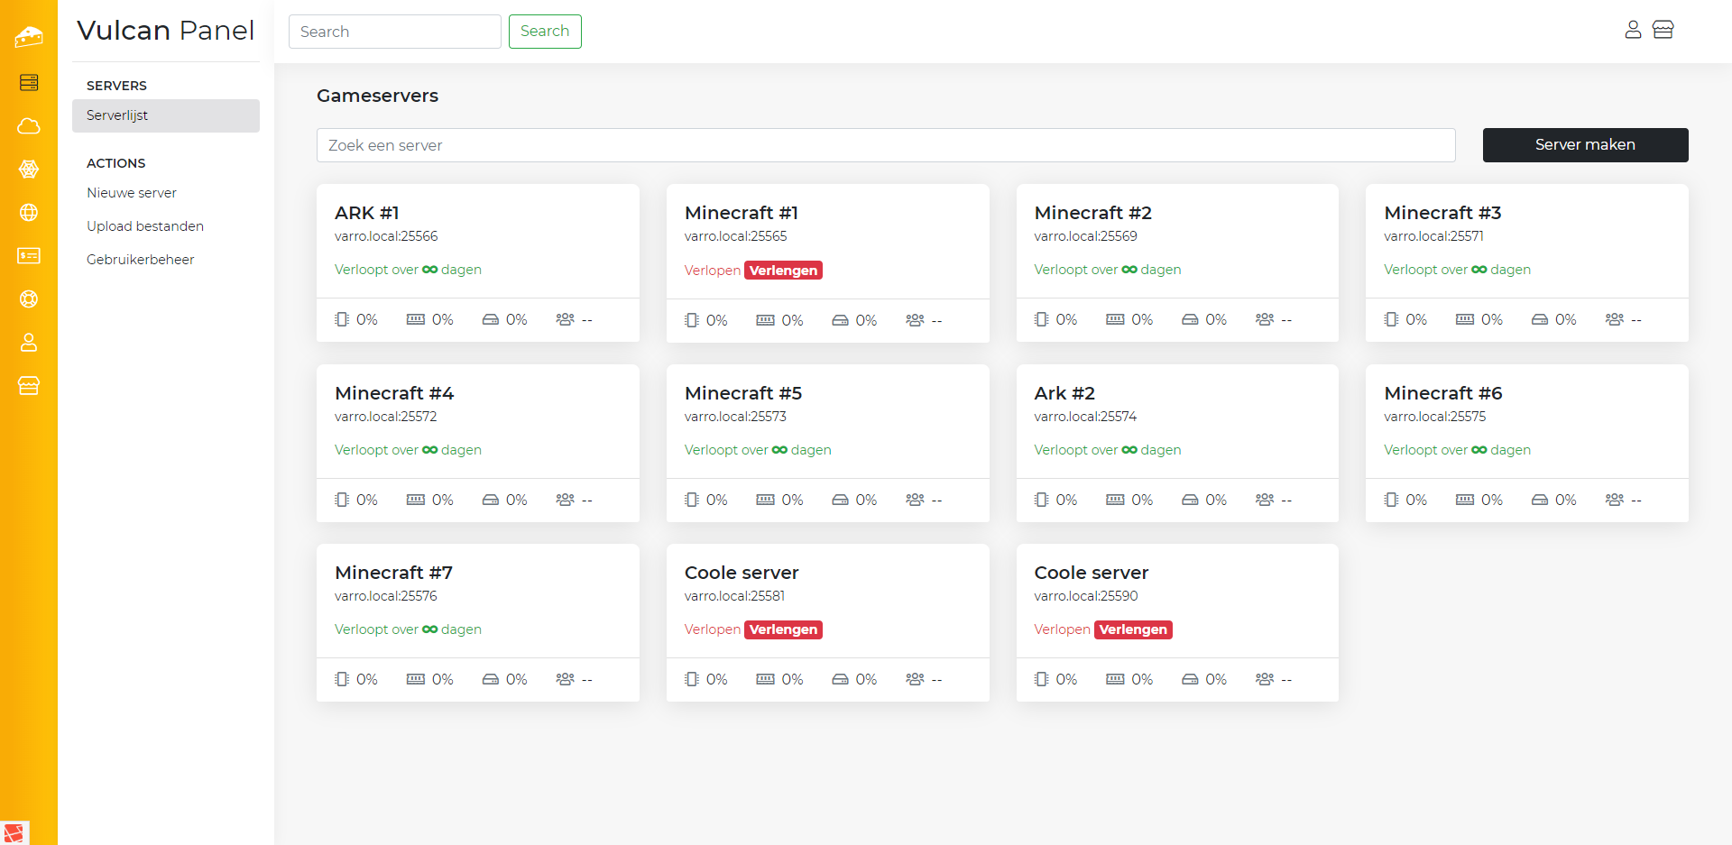Open the servers rack icon in sidebar

click(x=29, y=83)
